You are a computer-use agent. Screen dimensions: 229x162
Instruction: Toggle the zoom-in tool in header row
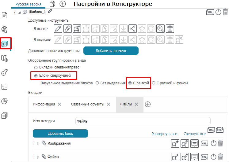tap(160, 28)
